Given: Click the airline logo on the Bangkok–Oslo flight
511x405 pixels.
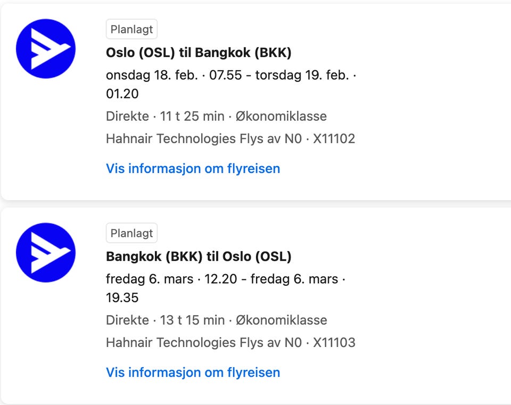Looking at the screenshot, I should click(46, 252).
